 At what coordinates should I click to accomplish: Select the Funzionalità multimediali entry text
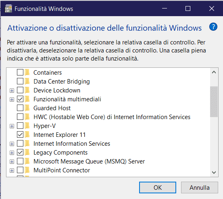coord(67,99)
